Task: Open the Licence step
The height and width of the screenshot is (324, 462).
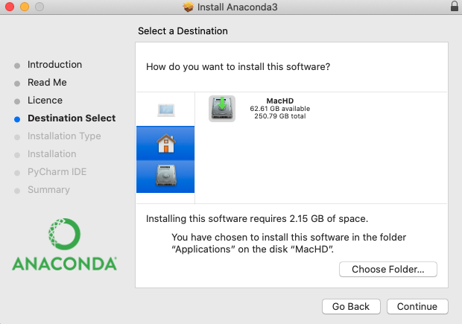Action: (45, 101)
